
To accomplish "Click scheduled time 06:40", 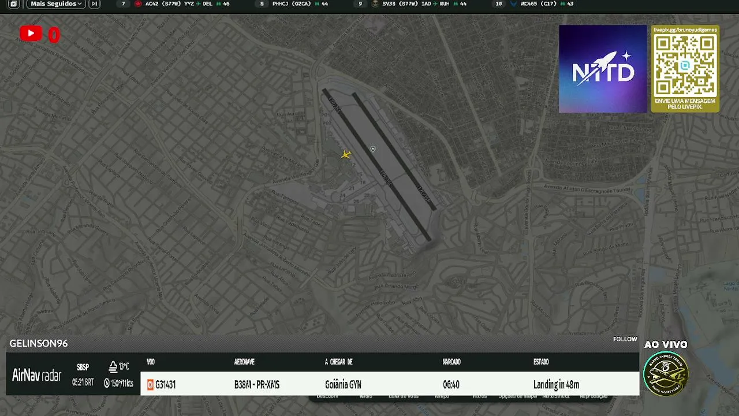I will 451,385.
